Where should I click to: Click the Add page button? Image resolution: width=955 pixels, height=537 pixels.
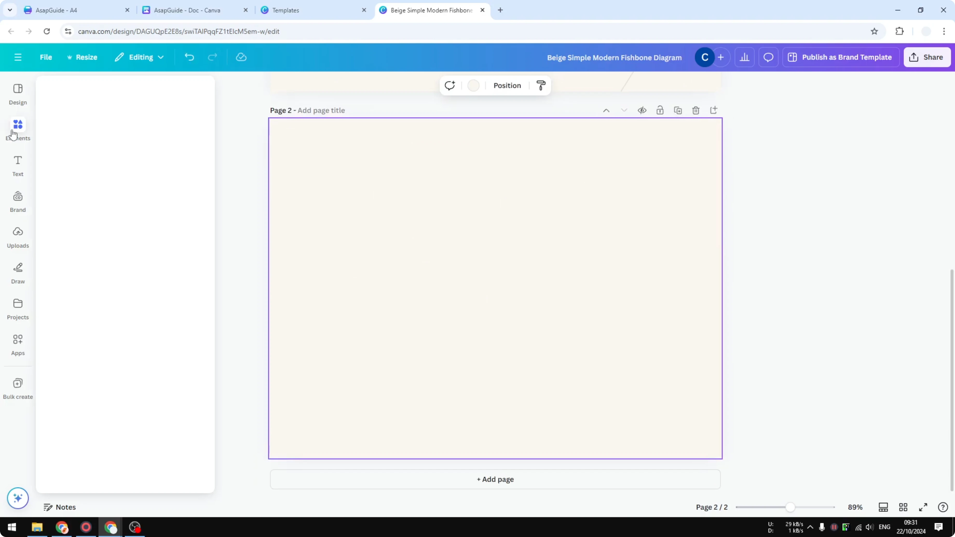495,479
